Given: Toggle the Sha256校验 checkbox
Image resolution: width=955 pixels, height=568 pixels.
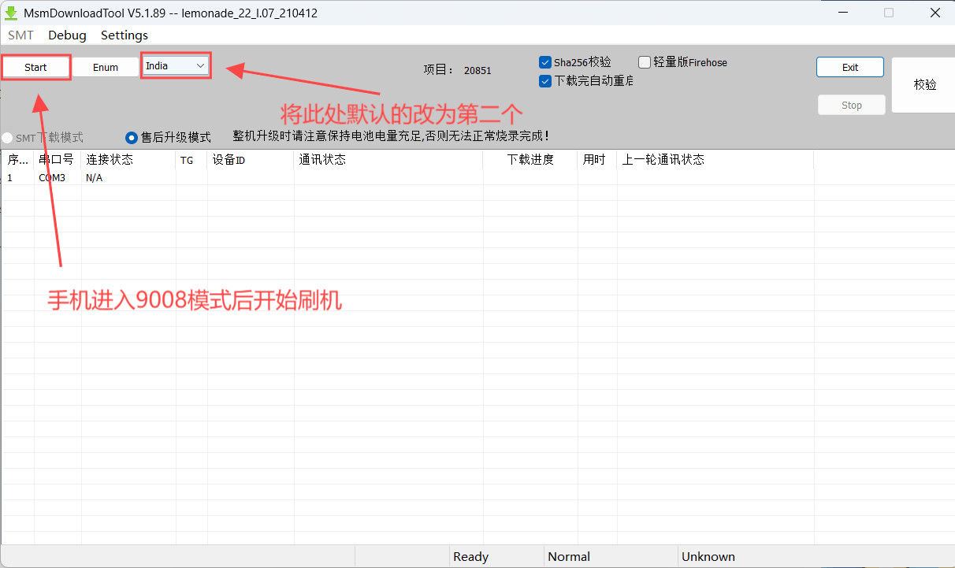Looking at the screenshot, I should coord(545,62).
